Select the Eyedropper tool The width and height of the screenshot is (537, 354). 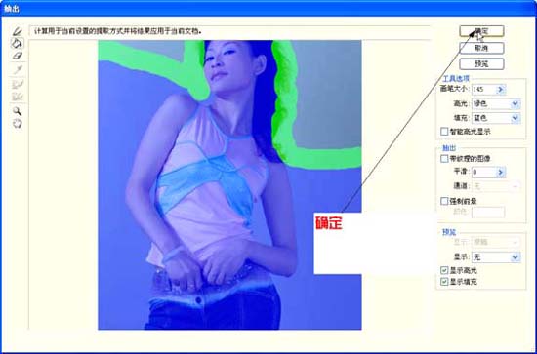coord(18,70)
